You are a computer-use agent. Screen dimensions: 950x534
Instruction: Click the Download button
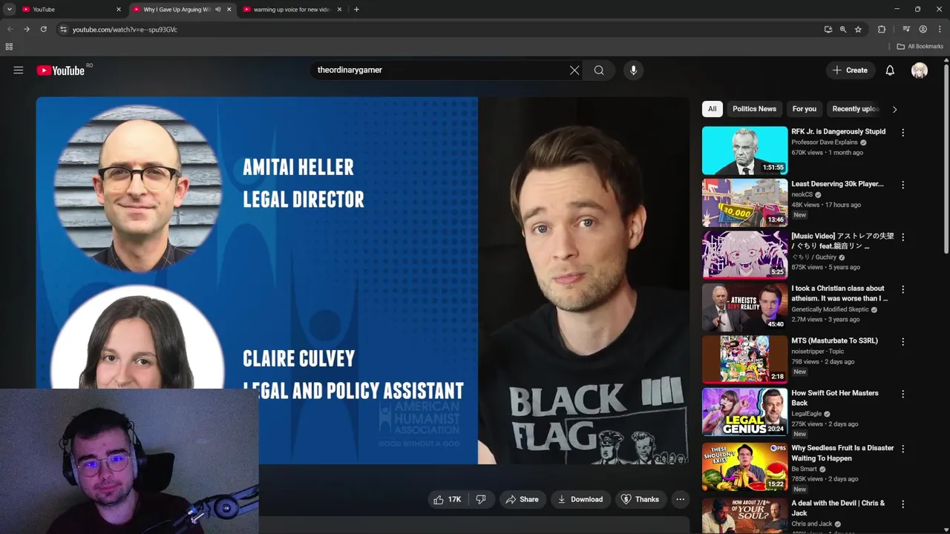click(x=580, y=499)
